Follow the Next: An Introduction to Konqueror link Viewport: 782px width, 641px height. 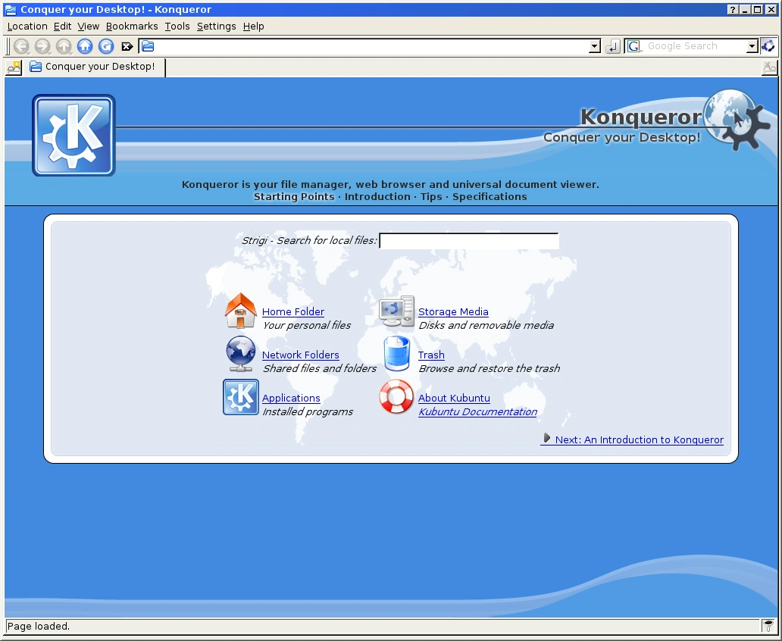[639, 439]
